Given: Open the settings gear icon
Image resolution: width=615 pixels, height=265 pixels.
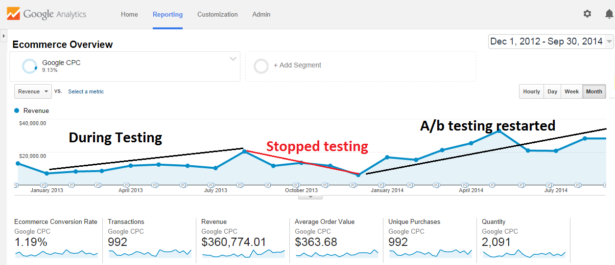Looking at the screenshot, I should 587,14.
